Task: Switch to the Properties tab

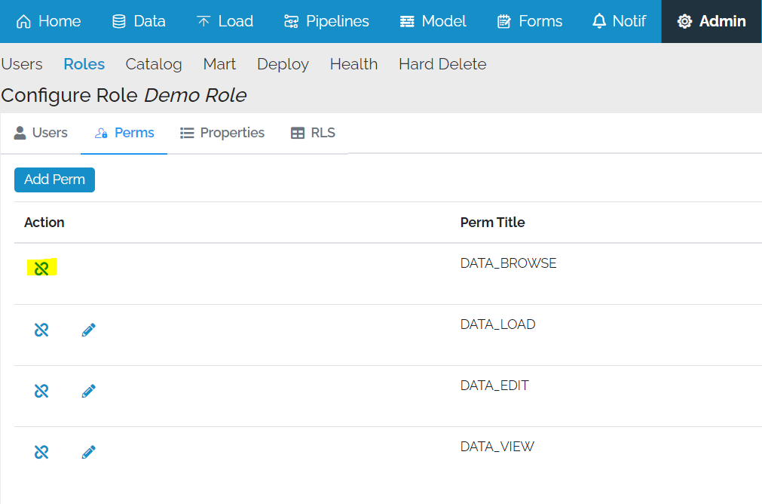Action: [x=222, y=133]
